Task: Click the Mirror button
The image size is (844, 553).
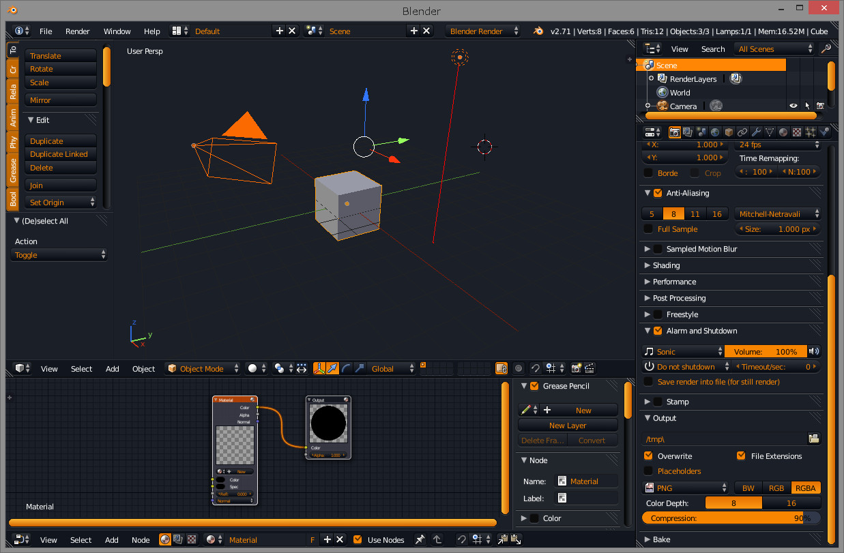Action: coord(61,100)
